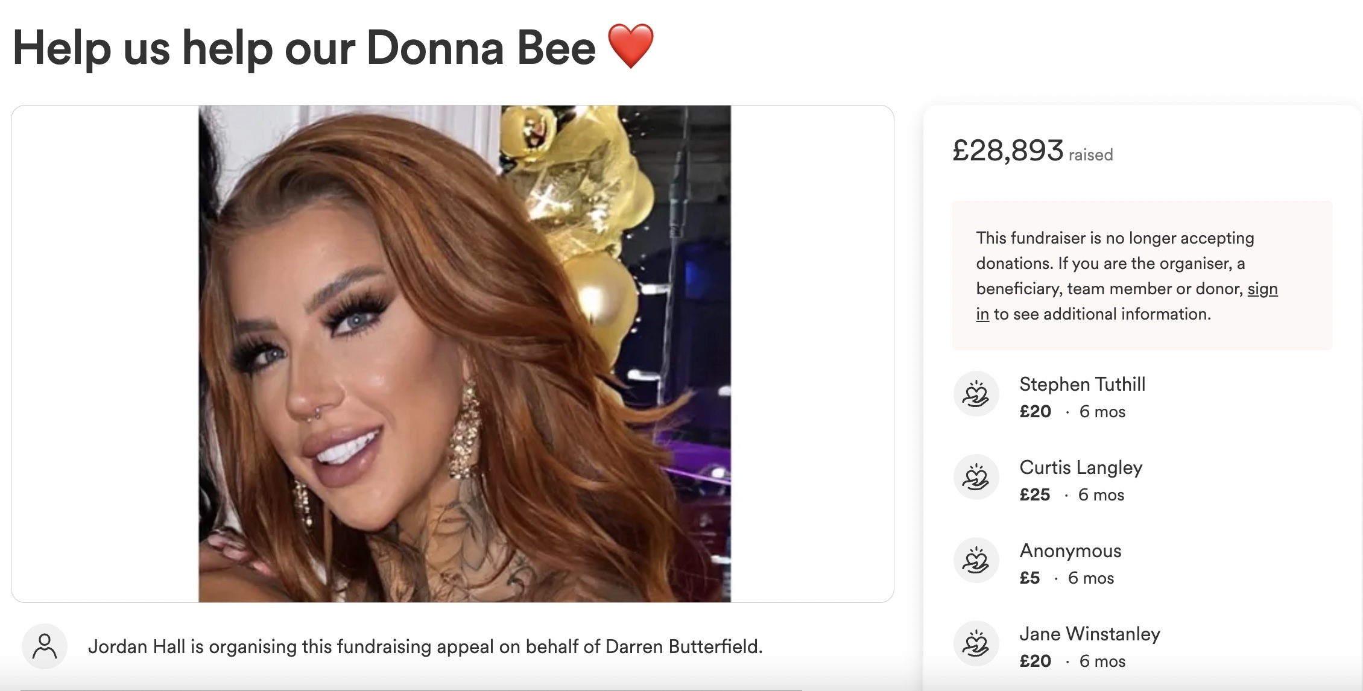Click the Jordan Hall organiser text line
Viewport: 1363px width, 691px height.
point(425,646)
